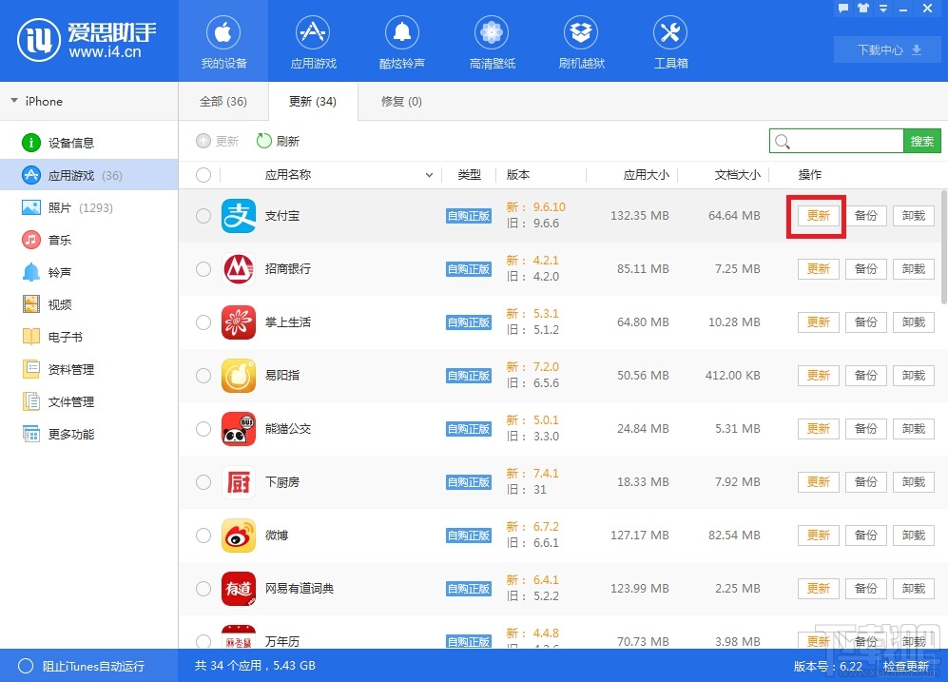Open the 工具箱 toolbox icon
This screenshot has width=948, height=682.
tap(670, 42)
